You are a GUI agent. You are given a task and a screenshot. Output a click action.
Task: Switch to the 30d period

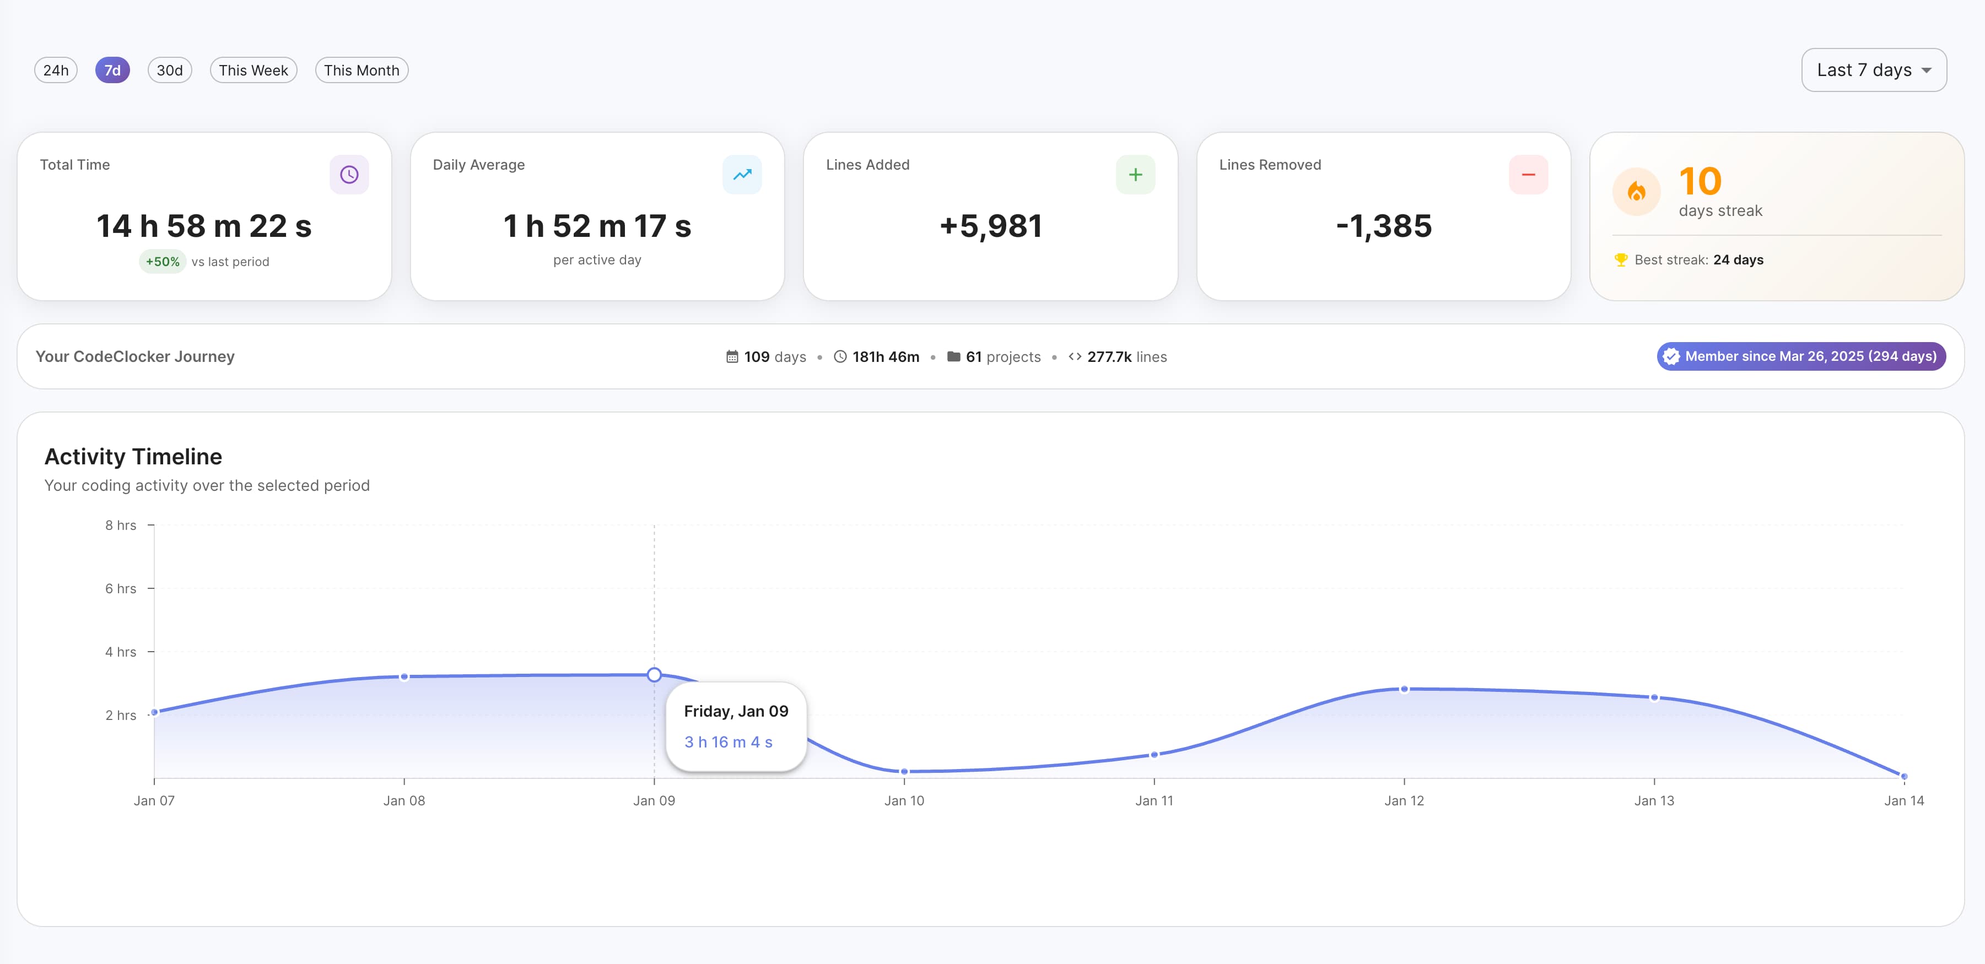[169, 70]
